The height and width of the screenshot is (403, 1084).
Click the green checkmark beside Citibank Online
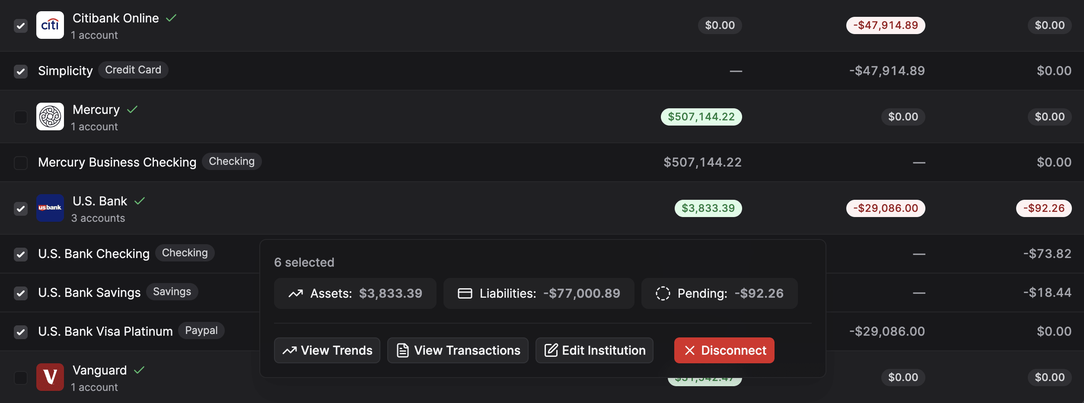tap(172, 18)
